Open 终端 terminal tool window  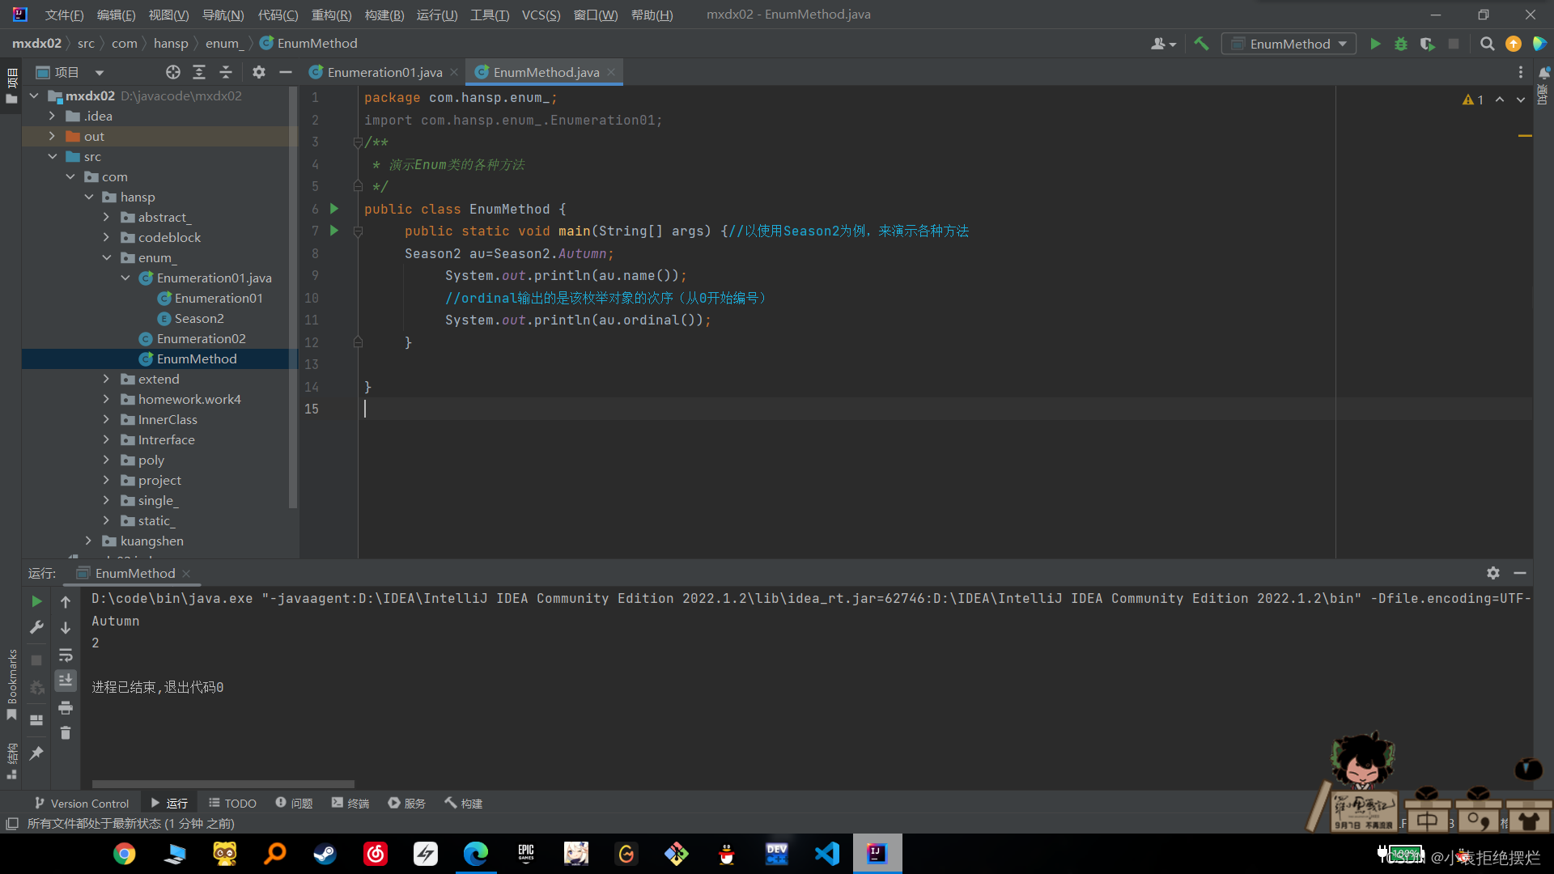(350, 803)
